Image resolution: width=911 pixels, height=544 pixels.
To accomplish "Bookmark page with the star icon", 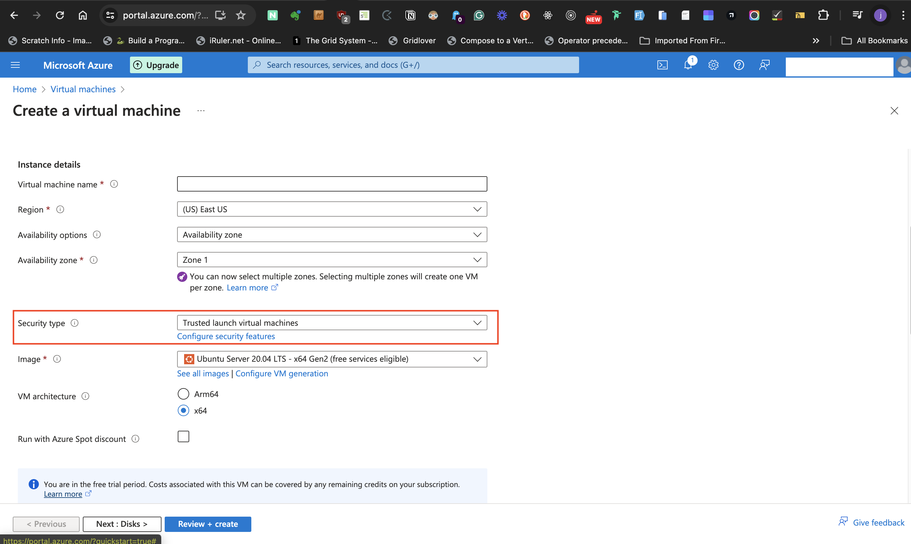I will tap(240, 15).
